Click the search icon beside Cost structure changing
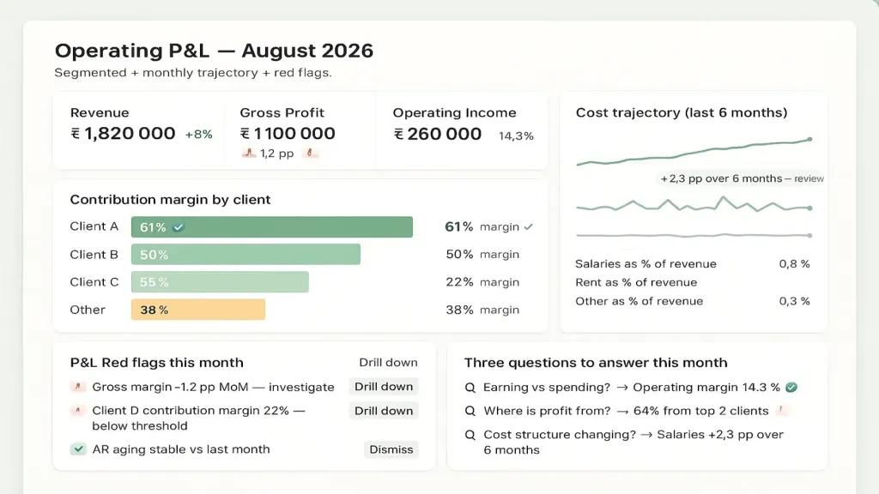This screenshot has height=494, width=879. click(x=470, y=435)
